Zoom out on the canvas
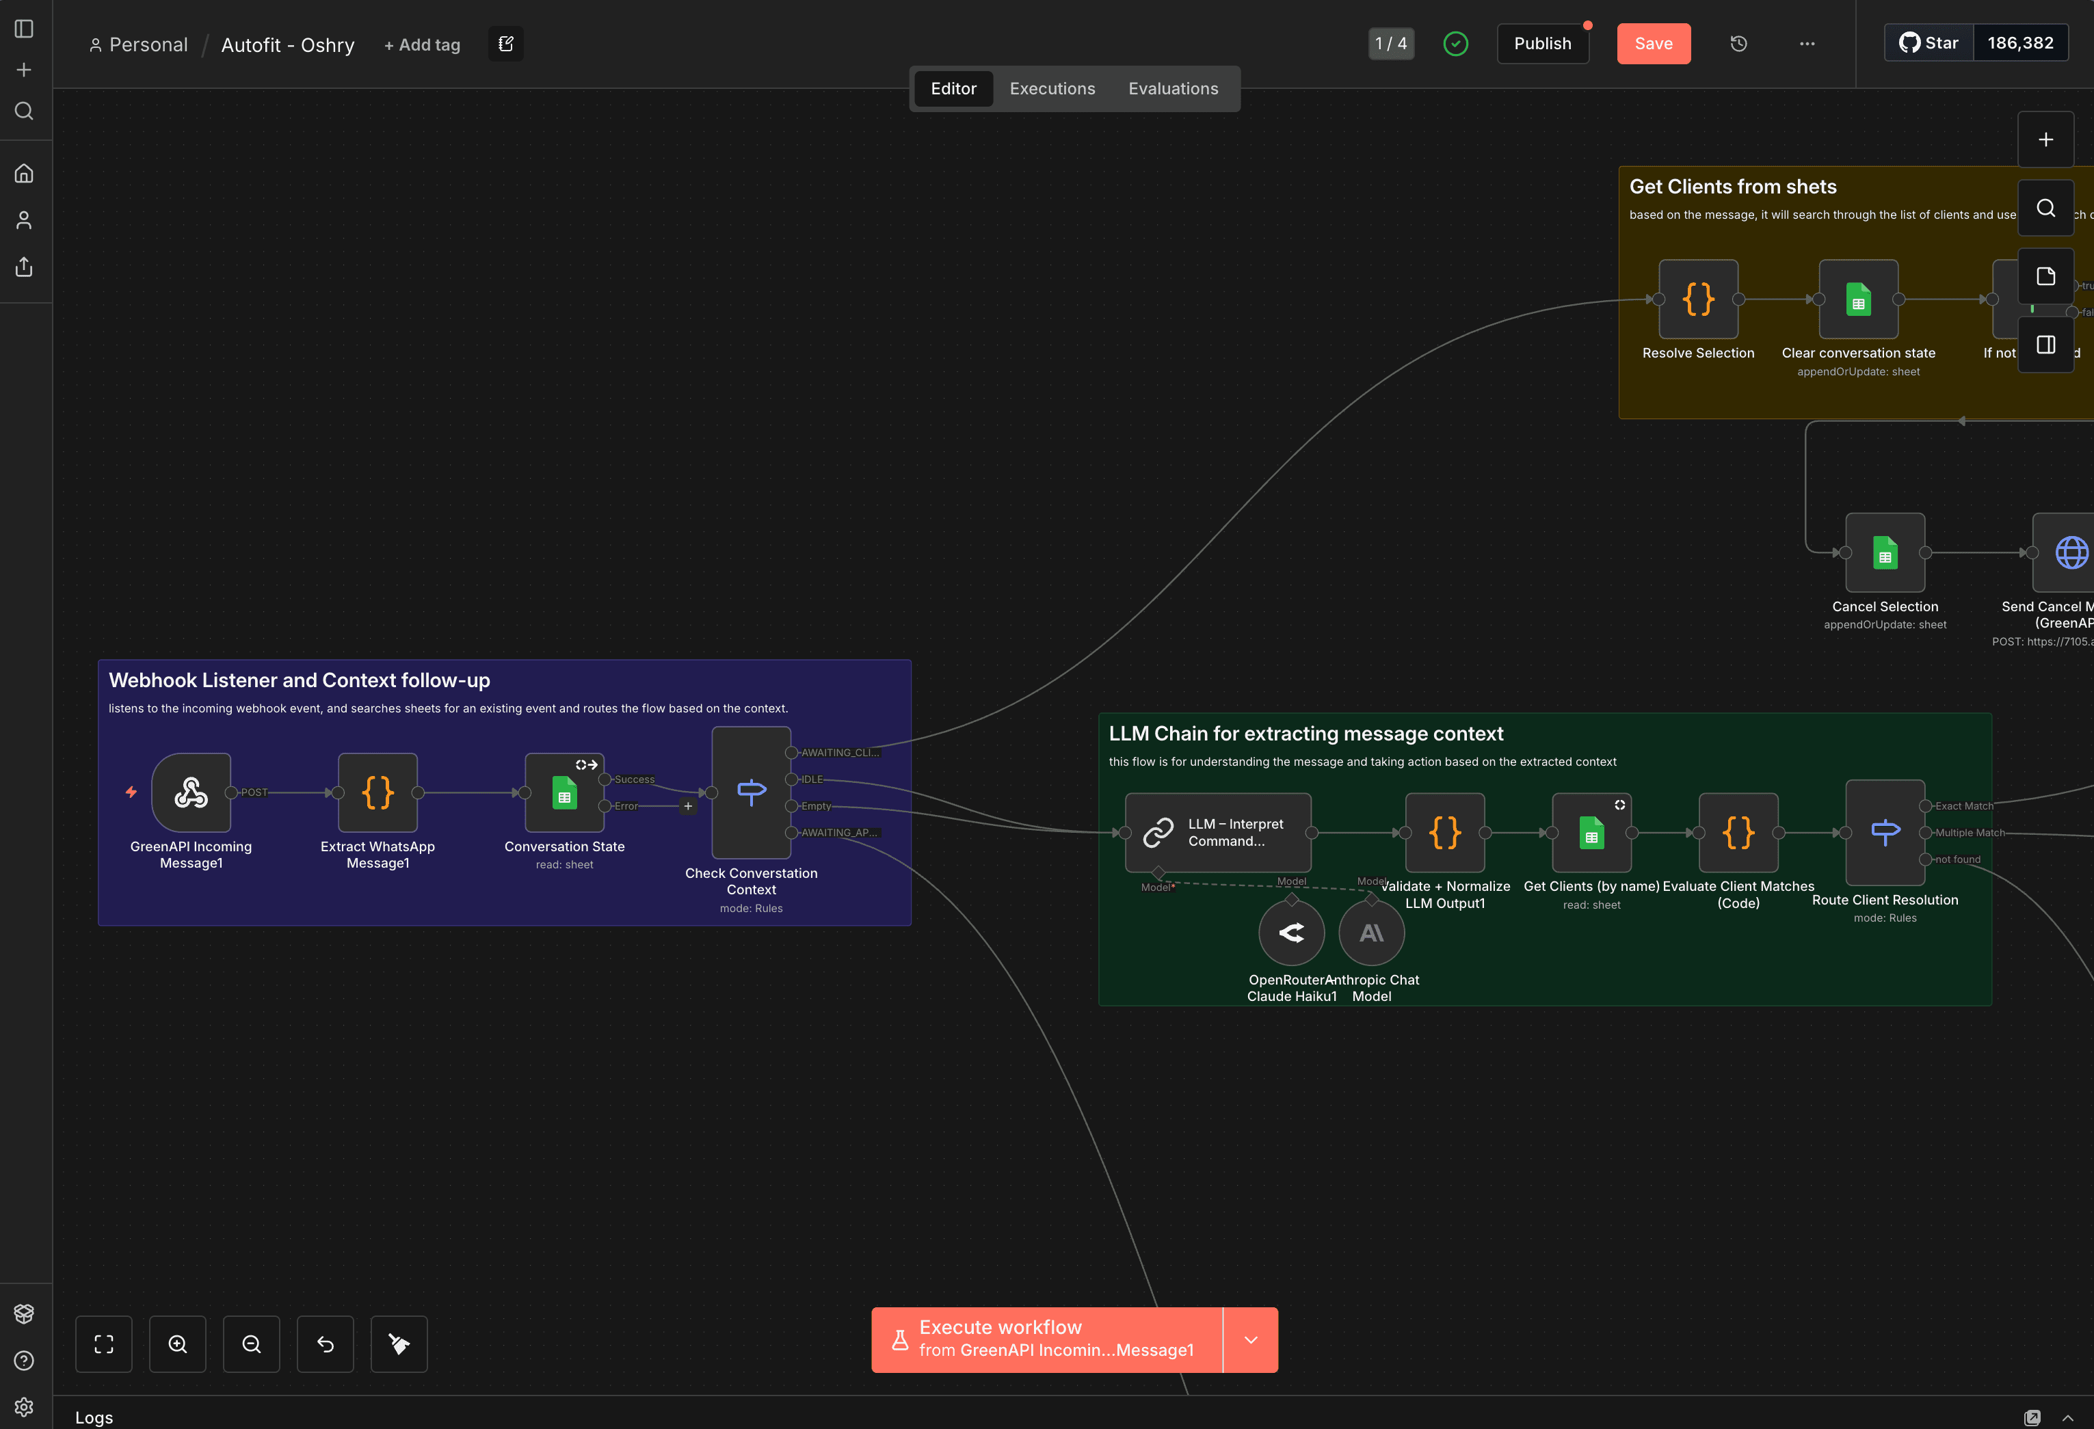Screen dimensions: 2094x1429 [x=252, y=1344]
